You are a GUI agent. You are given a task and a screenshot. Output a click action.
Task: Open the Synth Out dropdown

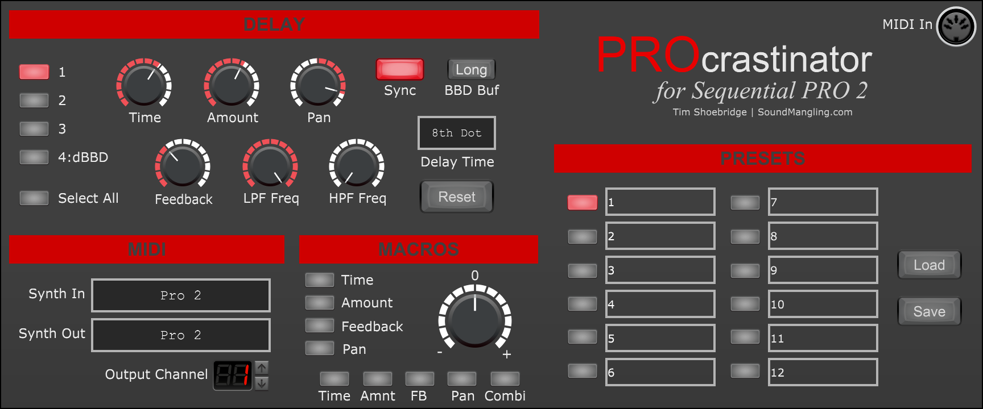181,335
